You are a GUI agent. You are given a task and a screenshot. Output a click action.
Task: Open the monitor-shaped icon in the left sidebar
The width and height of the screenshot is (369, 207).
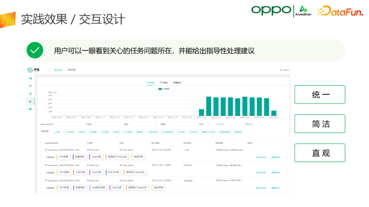[30, 78]
